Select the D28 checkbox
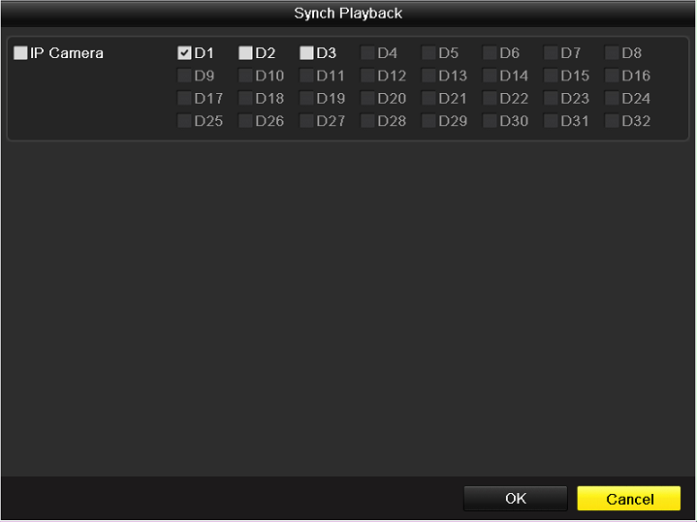The width and height of the screenshot is (697, 522). point(367,121)
